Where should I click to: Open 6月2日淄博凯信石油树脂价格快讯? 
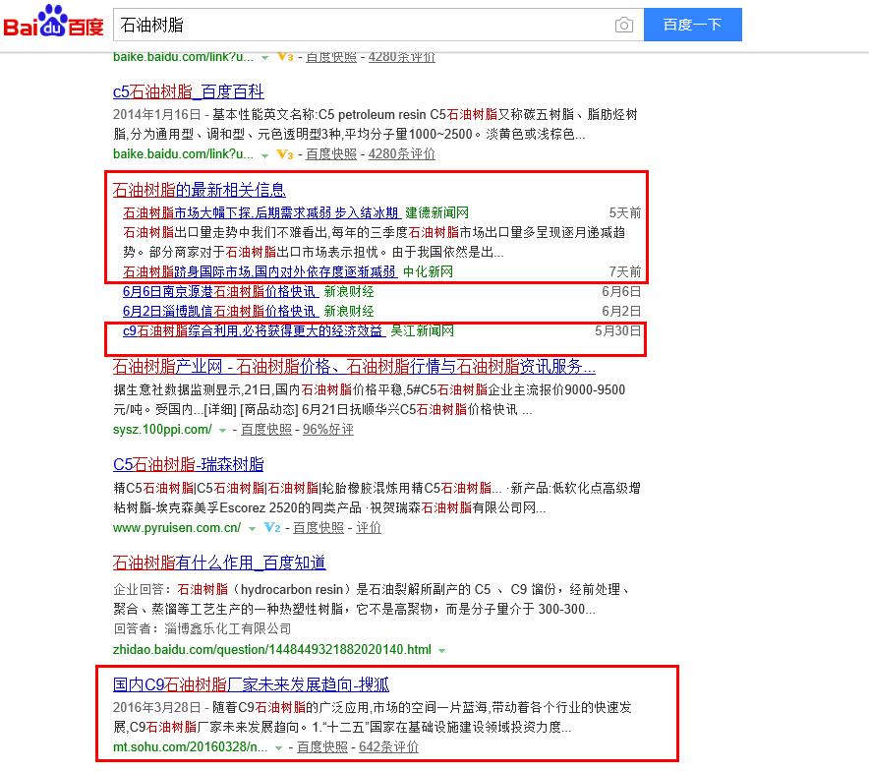point(220,312)
